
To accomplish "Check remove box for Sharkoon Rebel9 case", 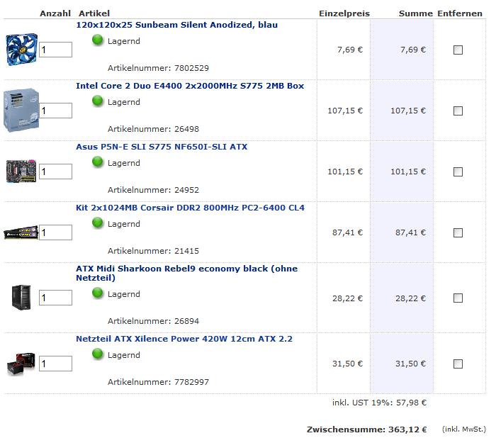I will click(458, 298).
